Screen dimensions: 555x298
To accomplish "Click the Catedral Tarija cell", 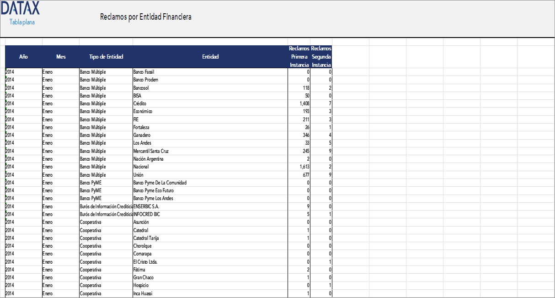I will (x=146, y=238).
